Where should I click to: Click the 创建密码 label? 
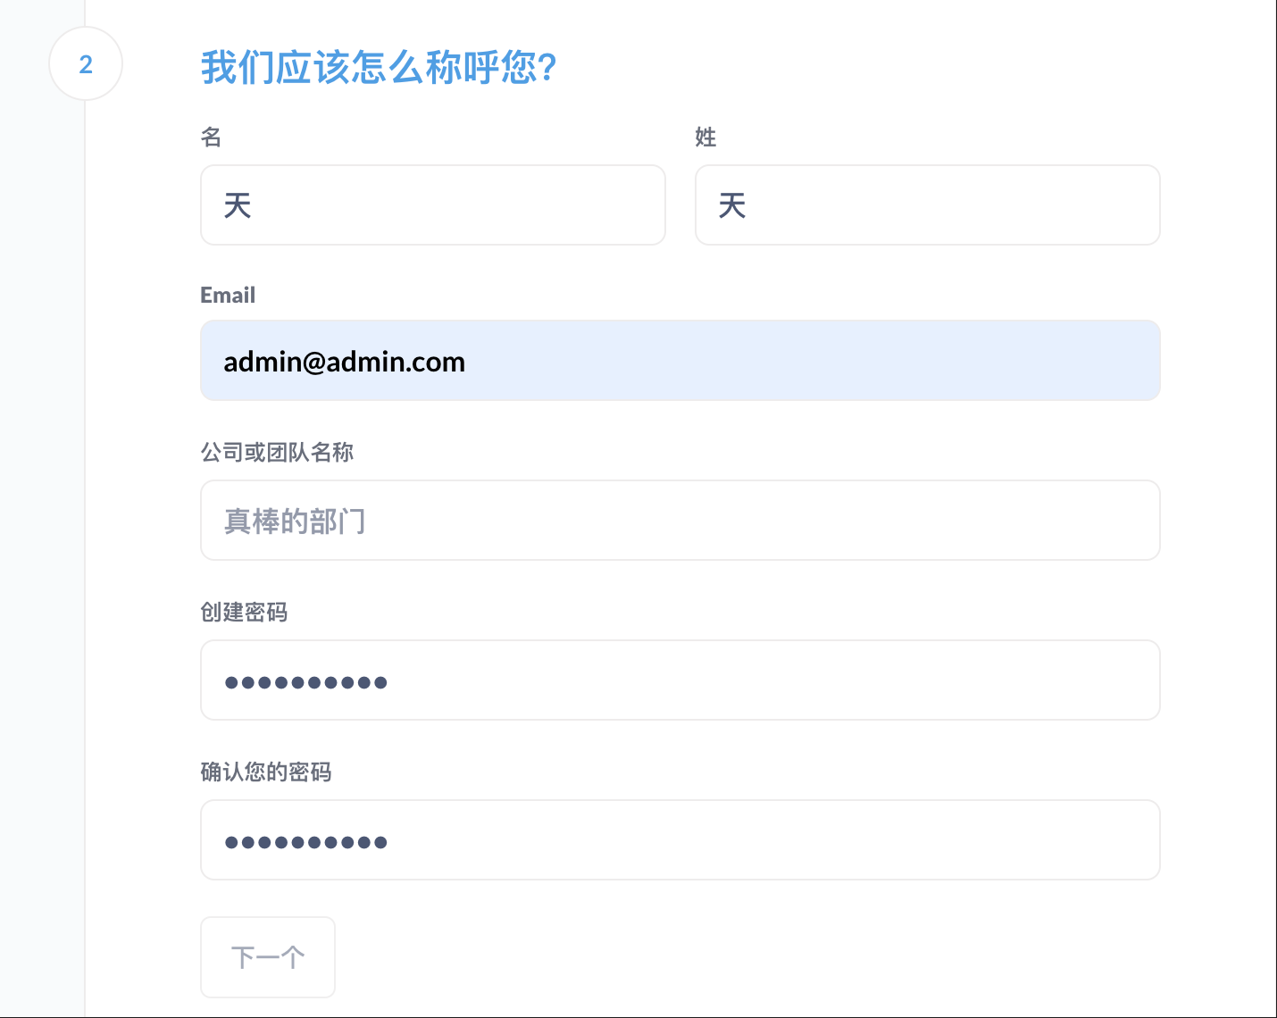pos(244,613)
